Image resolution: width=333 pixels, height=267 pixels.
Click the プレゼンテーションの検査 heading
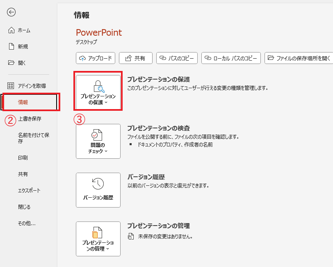click(158, 128)
